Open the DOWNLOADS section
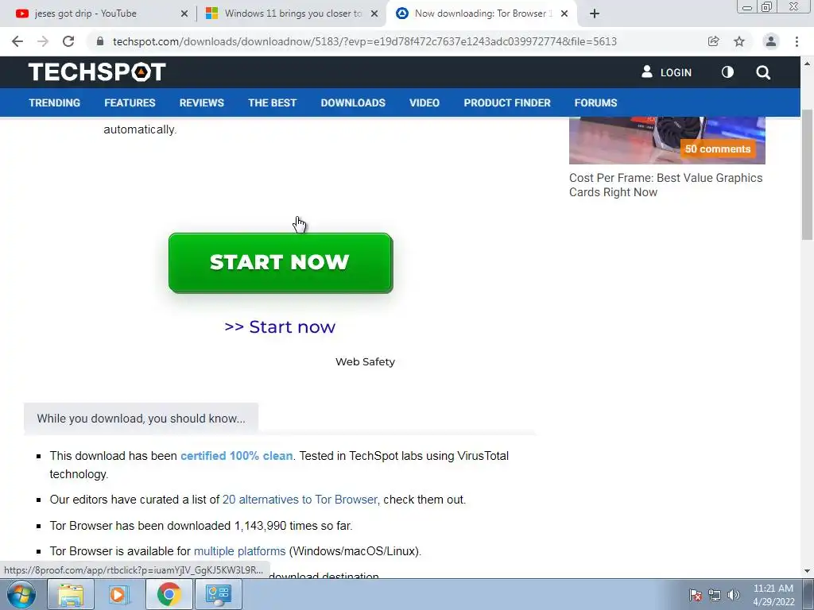Viewport: 814px width, 610px height. point(353,102)
